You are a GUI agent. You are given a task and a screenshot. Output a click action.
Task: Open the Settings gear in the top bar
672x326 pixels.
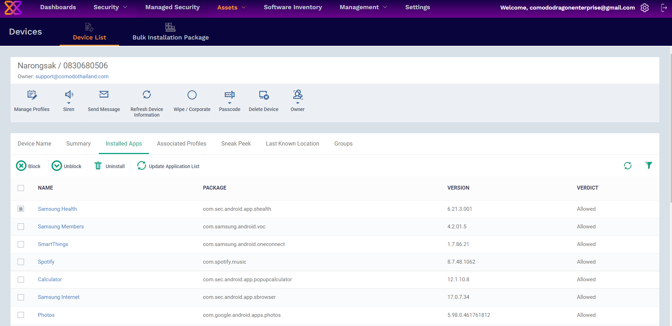point(644,7)
